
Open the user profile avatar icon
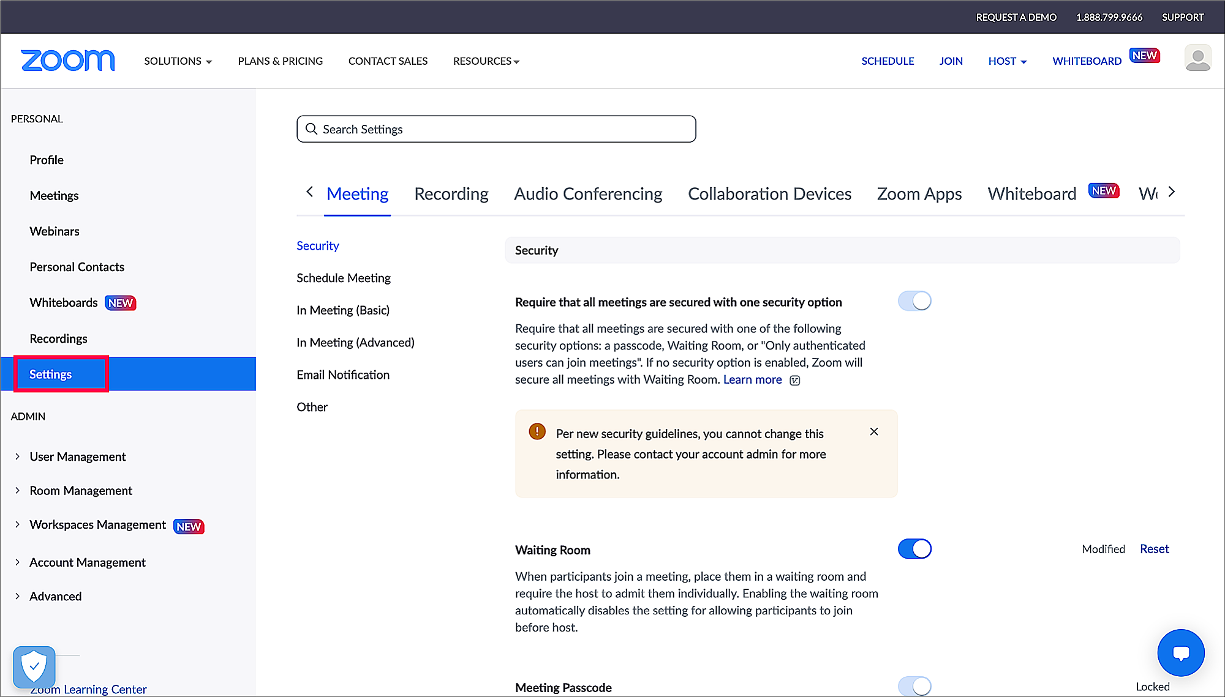tap(1197, 58)
